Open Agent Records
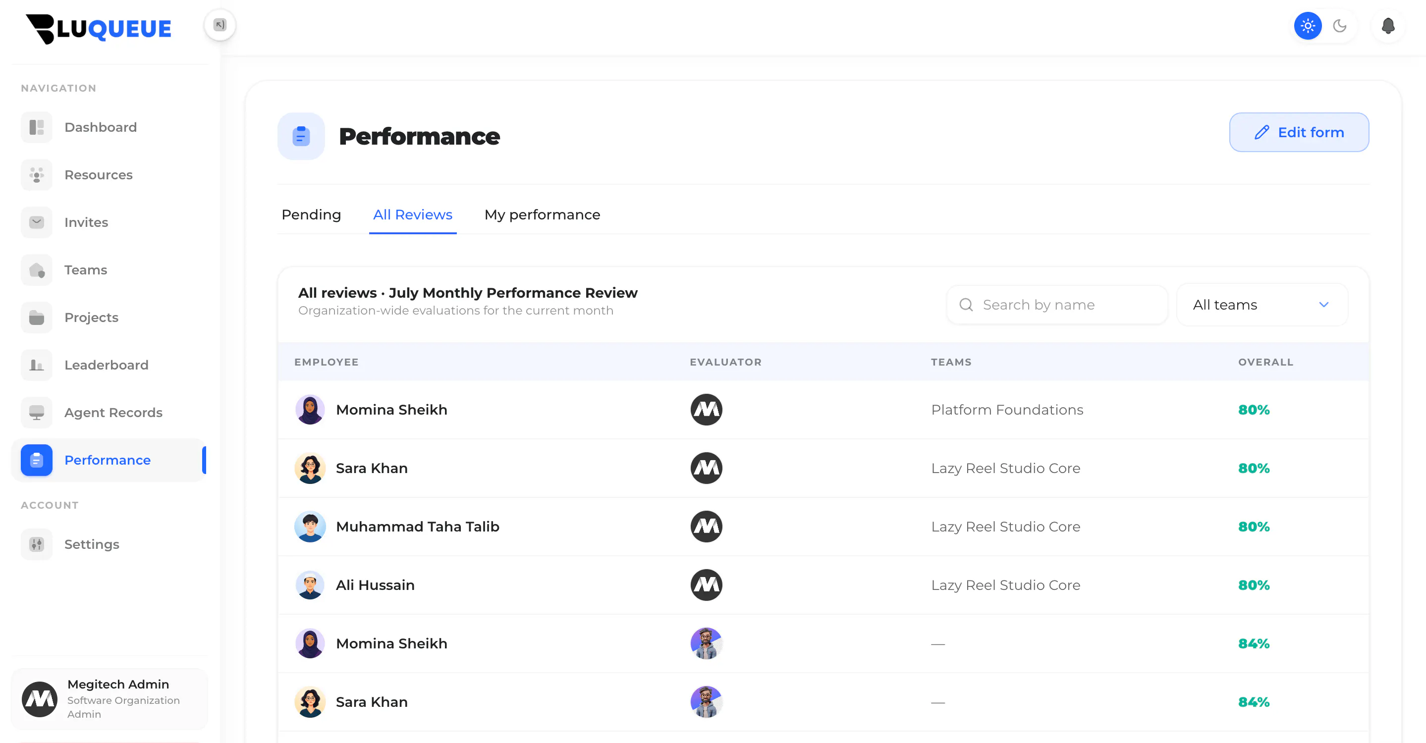Viewport: 1426px width, 743px height. (x=109, y=413)
